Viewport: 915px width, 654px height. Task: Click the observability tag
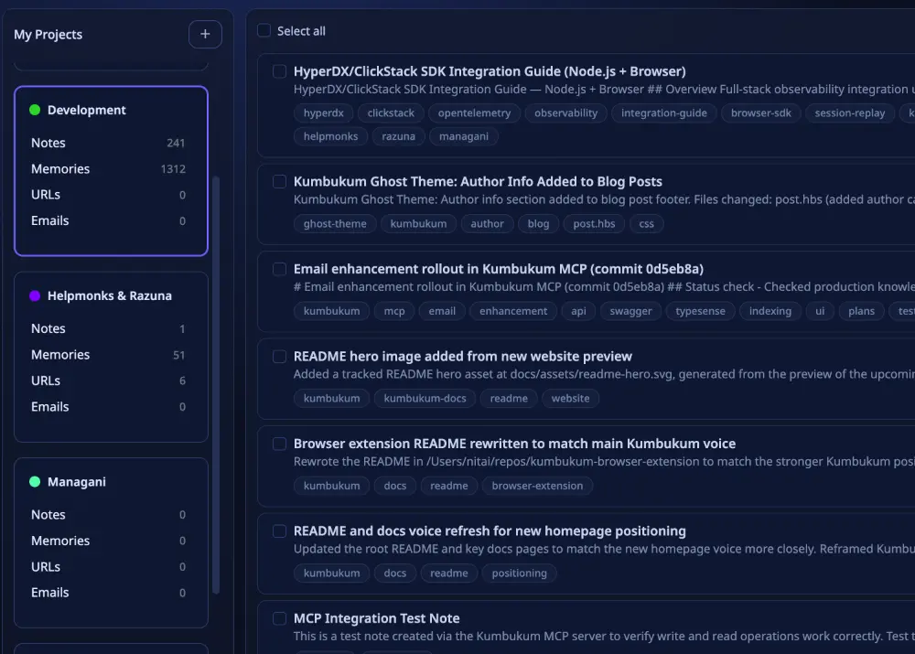[566, 113]
